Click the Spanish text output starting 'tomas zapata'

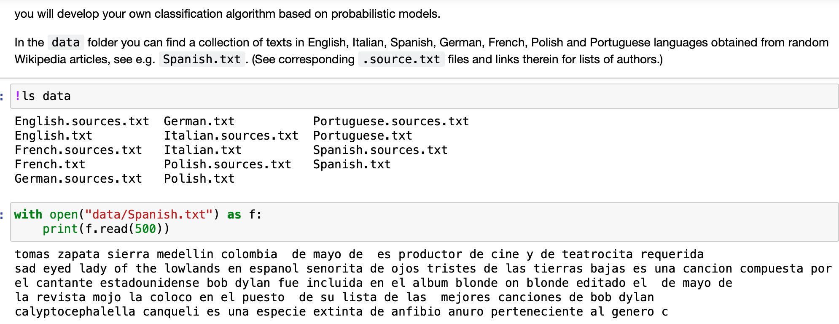(x=423, y=283)
